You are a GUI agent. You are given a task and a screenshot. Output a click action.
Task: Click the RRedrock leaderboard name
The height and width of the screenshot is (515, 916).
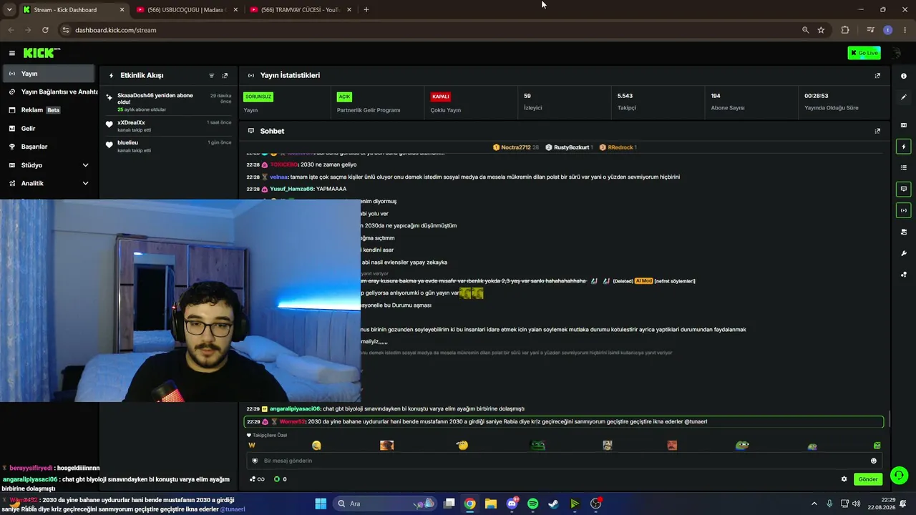(620, 147)
